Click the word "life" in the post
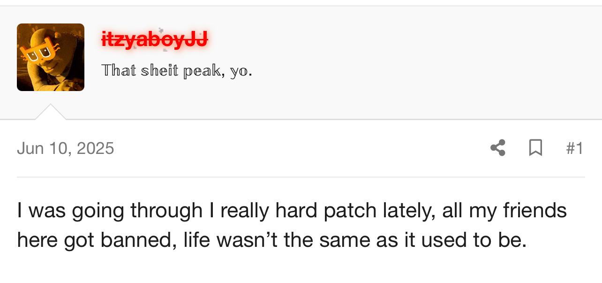 [196, 240]
